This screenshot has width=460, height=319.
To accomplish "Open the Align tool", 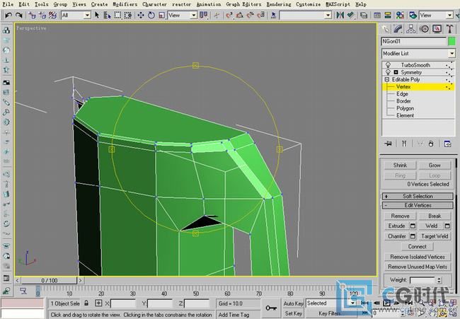I will pos(350,15).
